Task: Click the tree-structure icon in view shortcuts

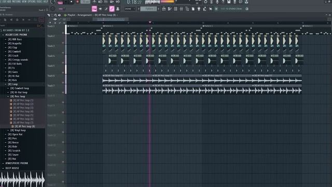Action: (x=187, y=9)
